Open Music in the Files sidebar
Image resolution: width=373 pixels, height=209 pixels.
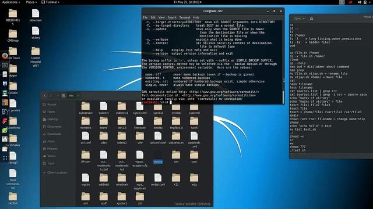49,141
